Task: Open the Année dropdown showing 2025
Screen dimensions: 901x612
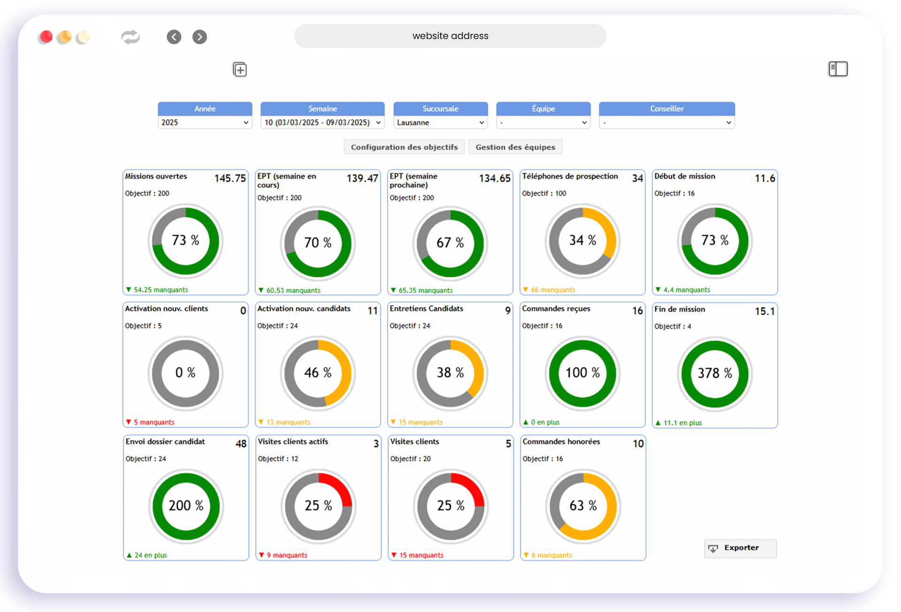Action: point(205,122)
